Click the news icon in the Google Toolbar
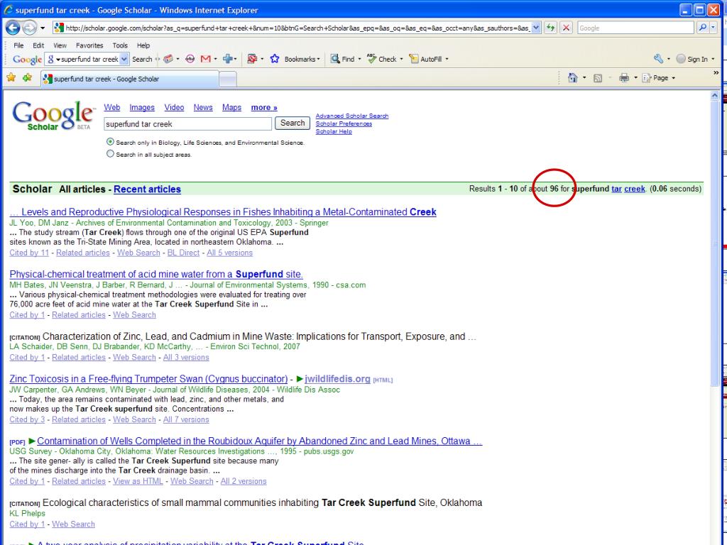The height and width of the screenshot is (545, 727). (x=168, y=59)
